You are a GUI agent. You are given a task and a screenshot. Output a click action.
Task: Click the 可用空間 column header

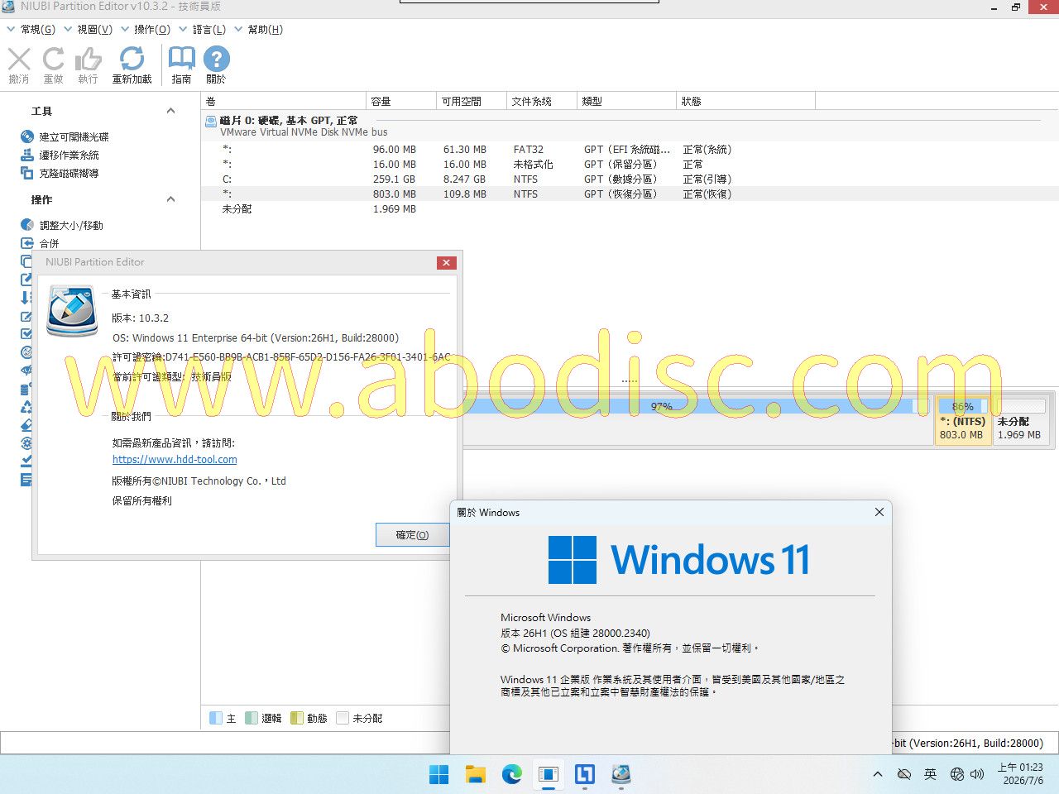click(472, 101)
